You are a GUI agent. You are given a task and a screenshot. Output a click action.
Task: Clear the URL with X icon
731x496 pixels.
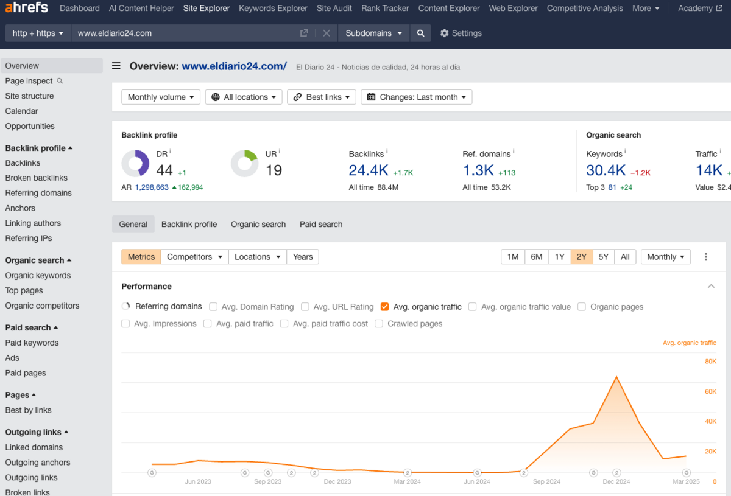pyautogui.click(x=327, y=33)
